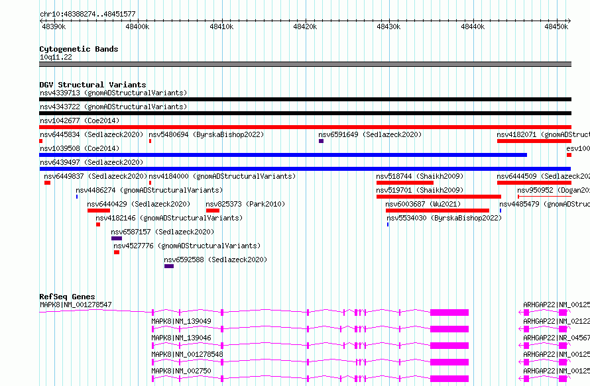Open the nsv5480694 (ByrskaBishop2022) variant
Screen dimensions: 590x386
(x=206, y=134)
